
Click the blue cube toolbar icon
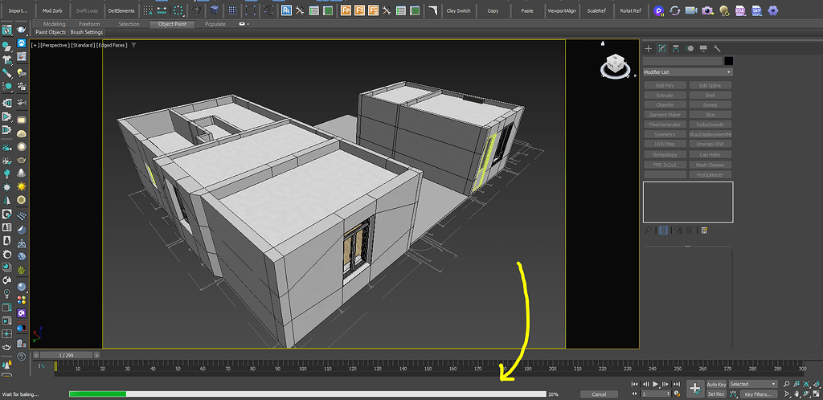[x=214, y=10]
